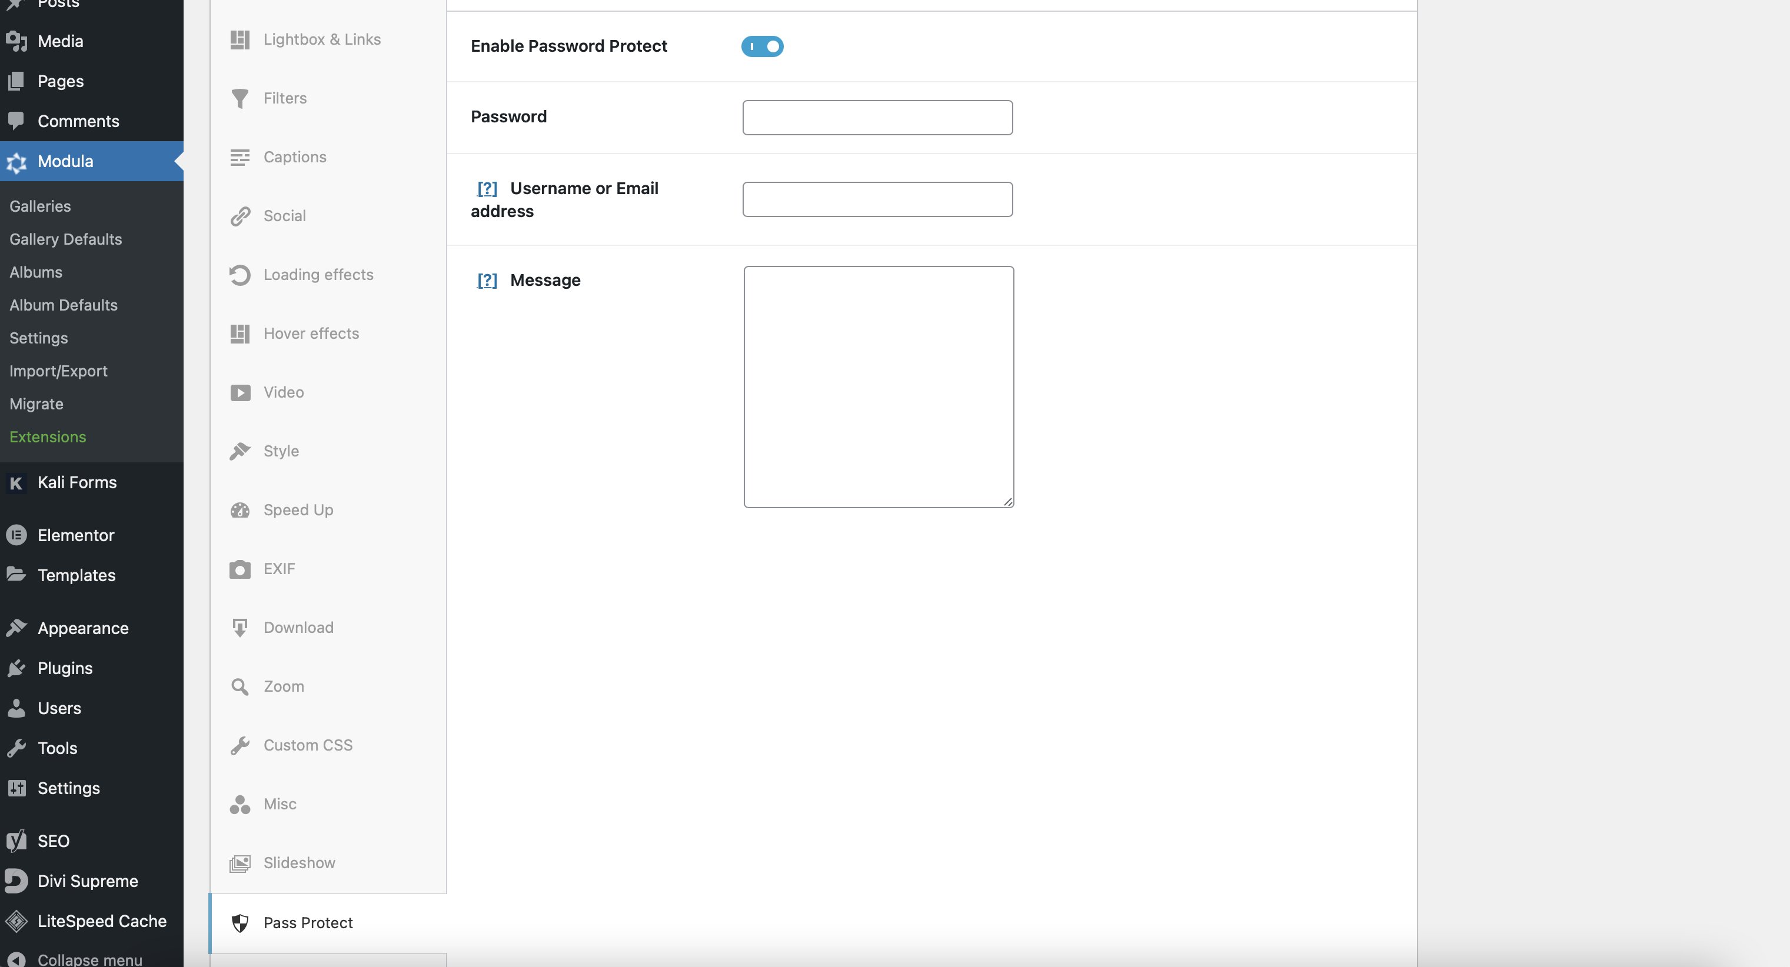Click the Plugins plug icon

(x=16, y=668)
